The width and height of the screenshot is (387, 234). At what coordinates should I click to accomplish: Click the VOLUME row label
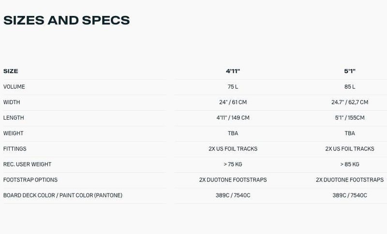tap(14, 87)
